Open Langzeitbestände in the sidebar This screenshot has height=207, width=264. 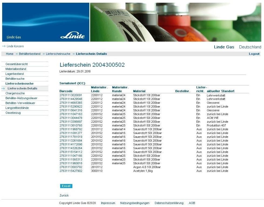[17, 108]
